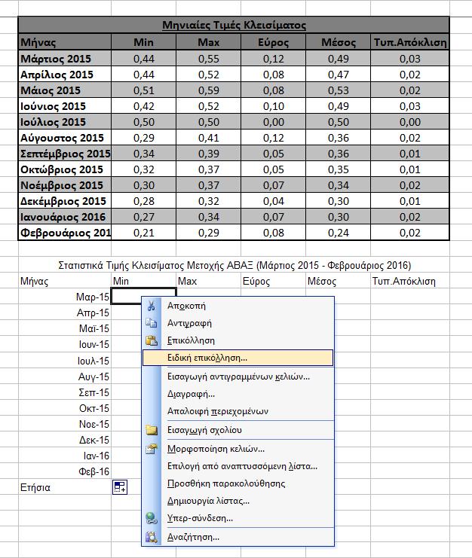The width and height of the screenshot is (472, 558).
Task: Choose Αποκοπή from the context menu
Action: (x=238, y=306)
